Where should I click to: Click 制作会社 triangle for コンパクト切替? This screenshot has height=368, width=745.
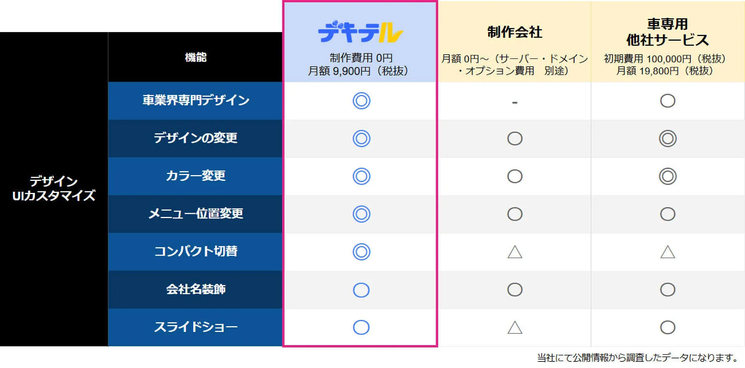pyautogui.click(x=515, y=252)
